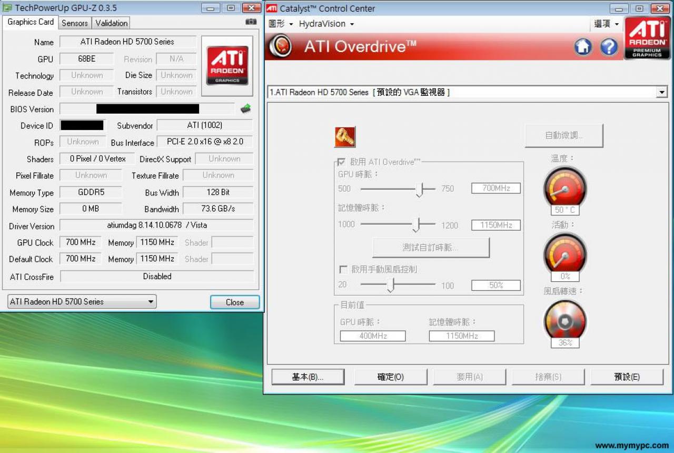Click the ATI Radeon logo in GPU-Z
Image resolution: width=674 pixels, height=453 pixels.
(227, 65)
